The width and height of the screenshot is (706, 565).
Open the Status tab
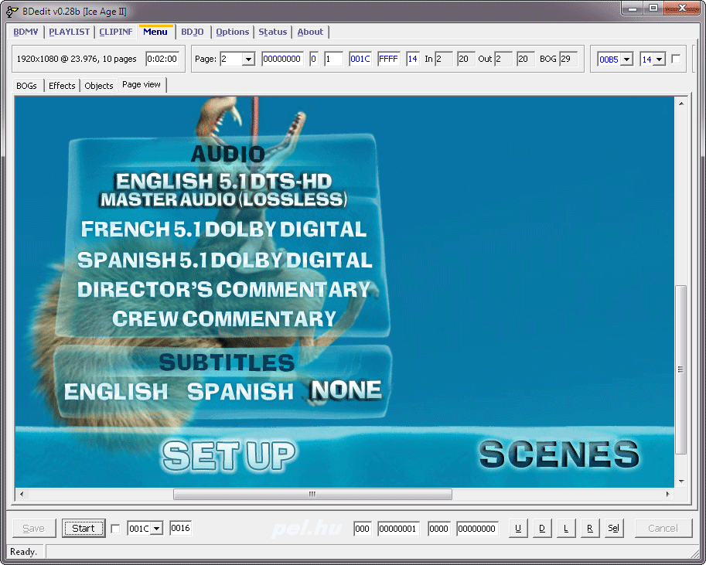272,32
